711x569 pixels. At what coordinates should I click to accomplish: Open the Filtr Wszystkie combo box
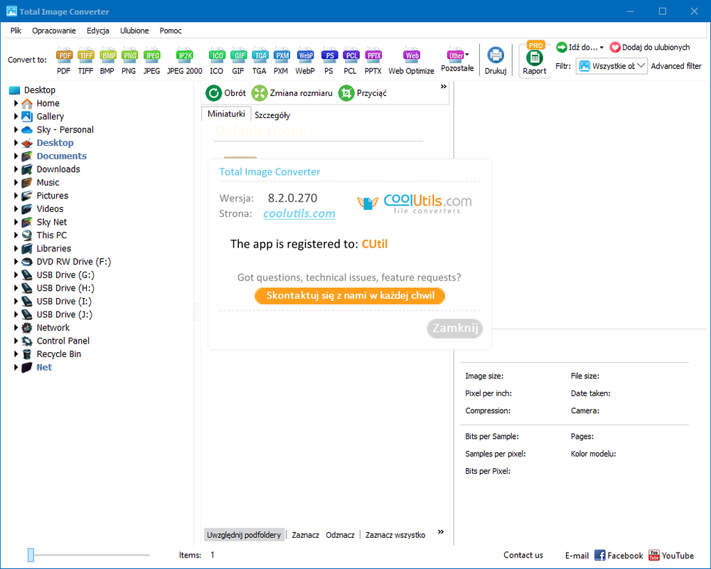tap(611, 66)
